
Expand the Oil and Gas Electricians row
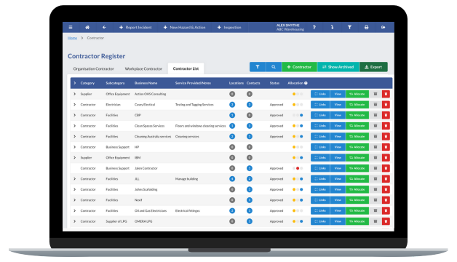(75, 210)
